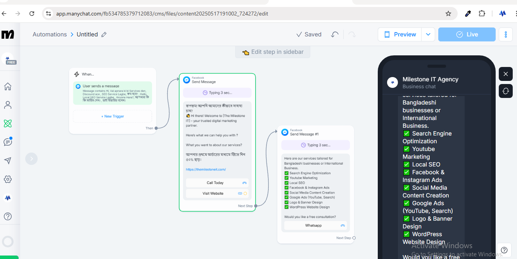517x259 pixels.
Task: Click browser back arrow
Action: [4, 14]
